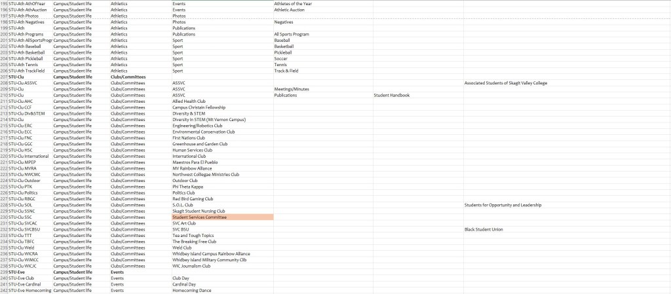Select the Red Bird Gaming Club cell
671x294 pixels.
[x=193, y=199]
